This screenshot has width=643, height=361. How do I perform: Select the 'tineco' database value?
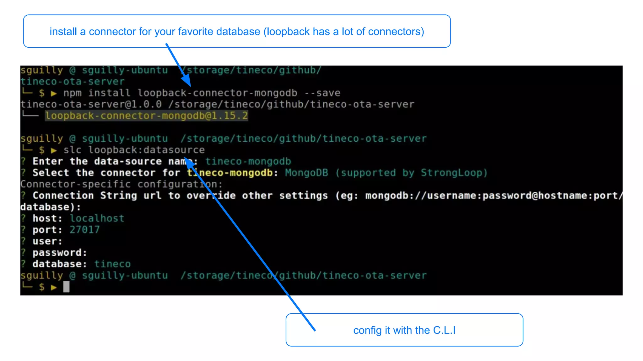coord(112,264)
